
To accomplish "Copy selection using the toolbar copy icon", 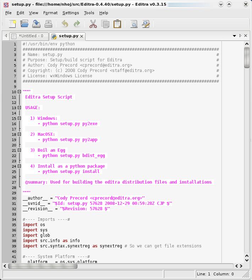I will tap(105, 24).
